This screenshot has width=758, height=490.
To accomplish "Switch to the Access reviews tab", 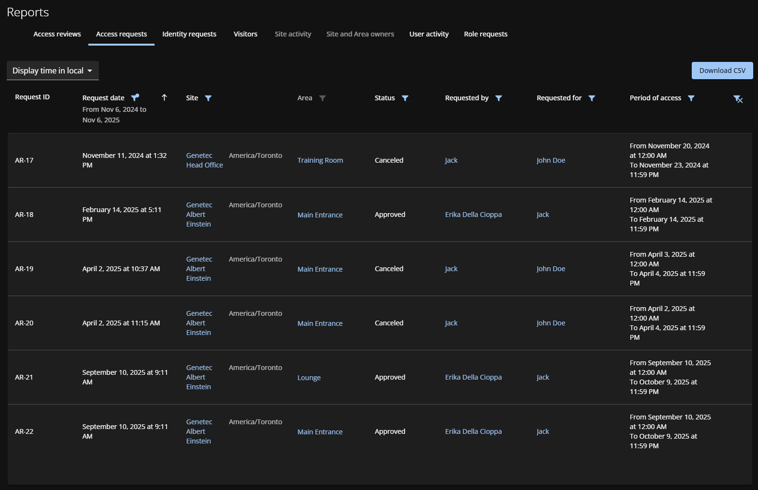I will click(57, 34).
